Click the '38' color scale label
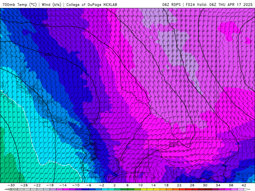Viewport: 255px width, 191px height. [231, 185]
